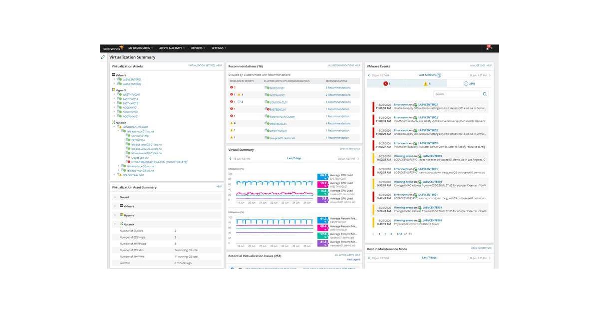
Task: Open the All Recommendations link
Action: coord(341,65)
